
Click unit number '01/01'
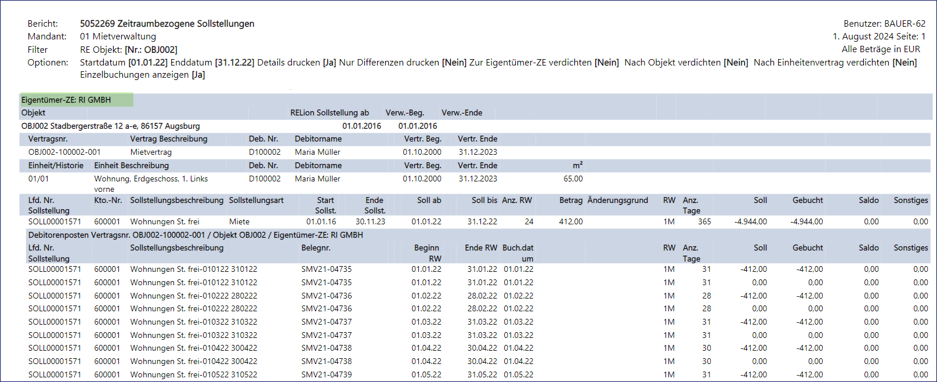38,179
